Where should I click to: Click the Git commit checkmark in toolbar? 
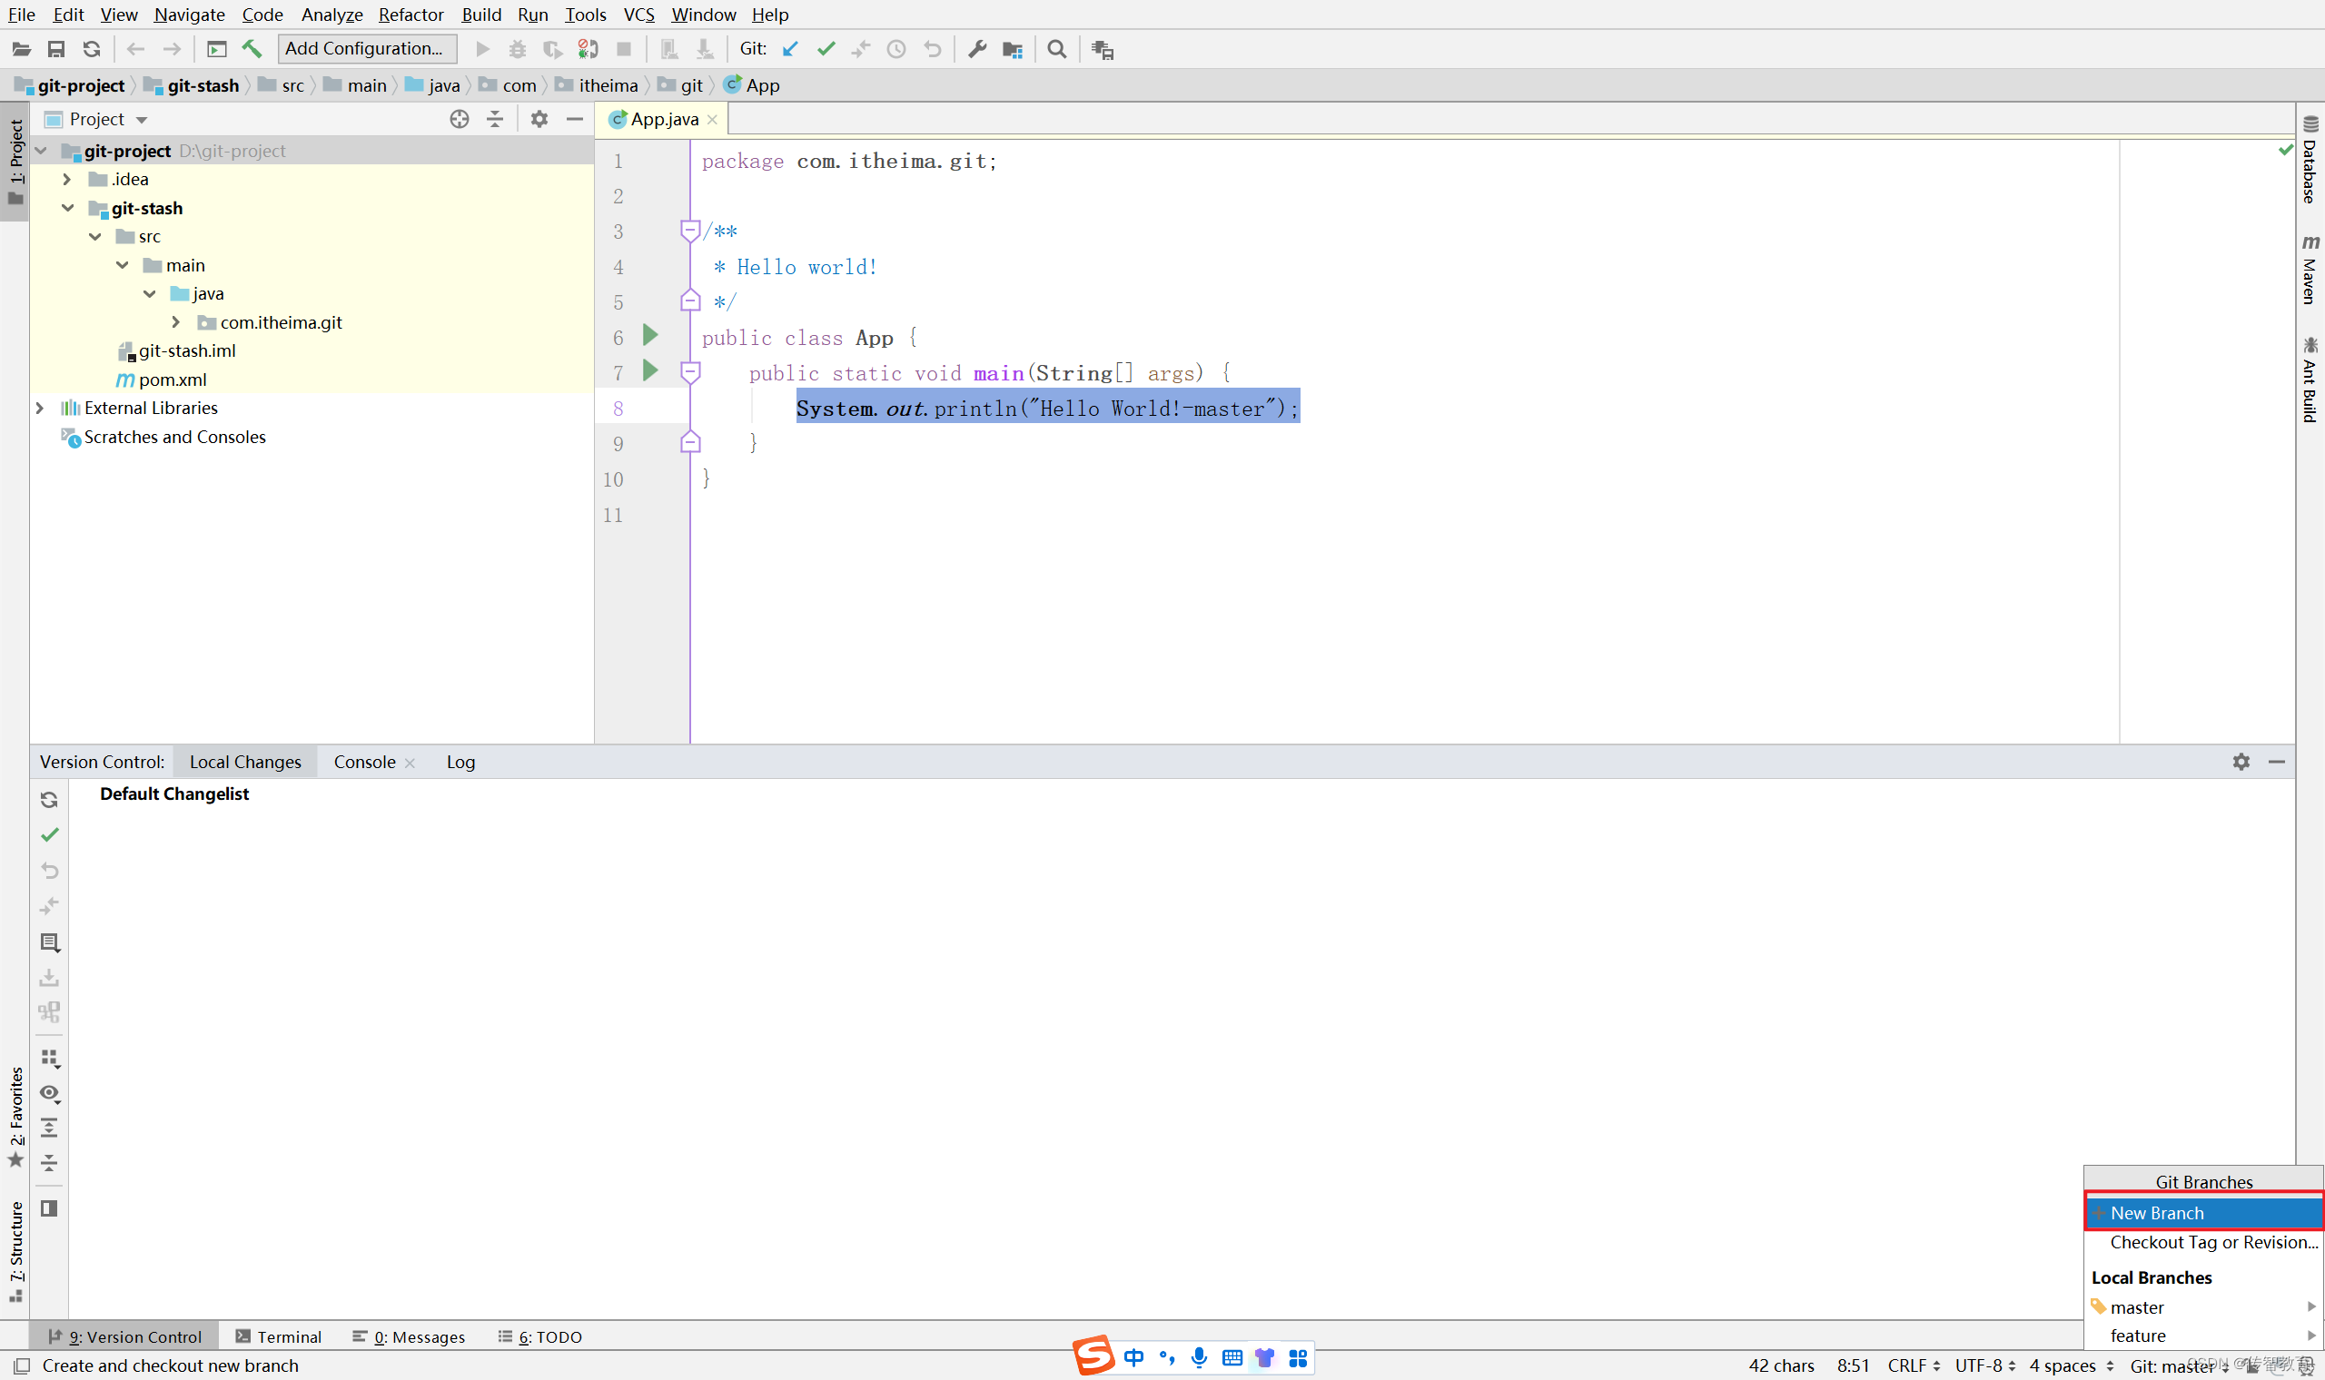pos(826,49)
